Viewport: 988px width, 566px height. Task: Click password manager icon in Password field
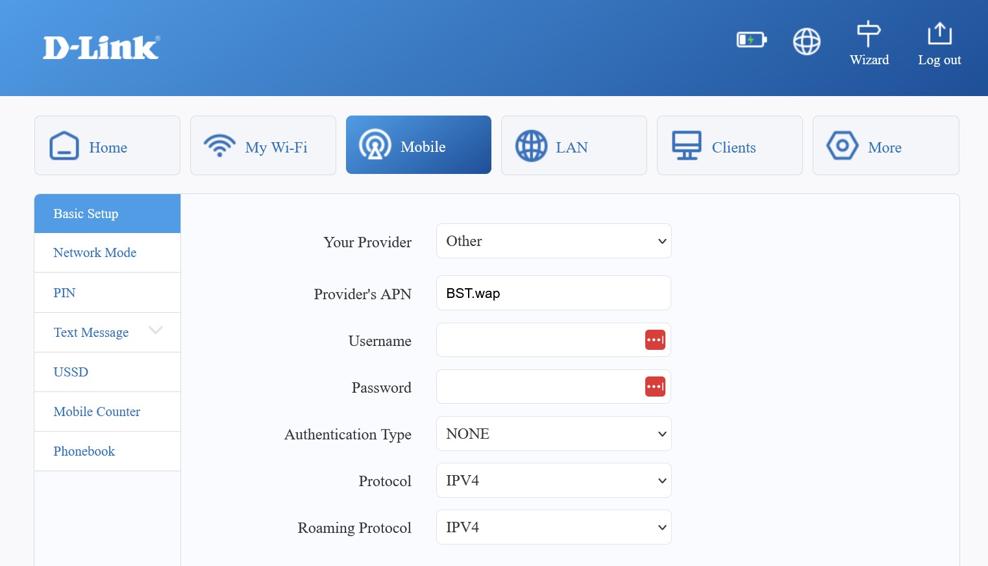coord(654,387)
